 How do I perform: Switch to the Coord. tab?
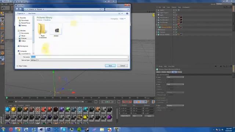coord(164,72)
